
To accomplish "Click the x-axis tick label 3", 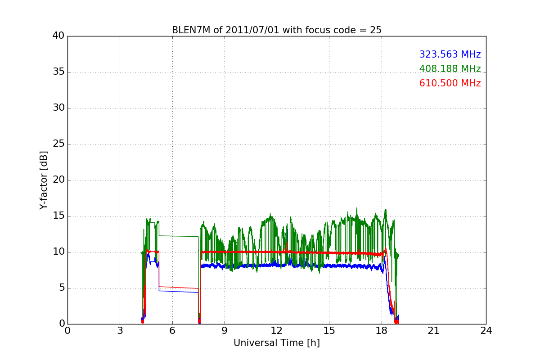I will coord(120,331).
